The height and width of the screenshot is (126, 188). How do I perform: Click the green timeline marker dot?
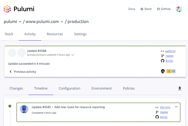point(10,106)
